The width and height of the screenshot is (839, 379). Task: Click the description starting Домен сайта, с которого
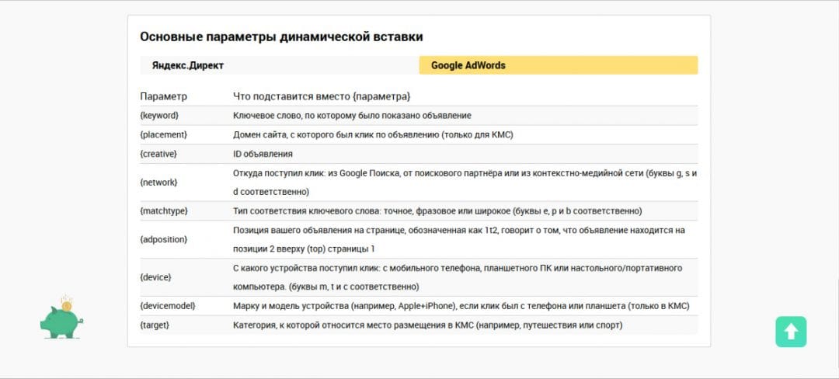[373, 134]
